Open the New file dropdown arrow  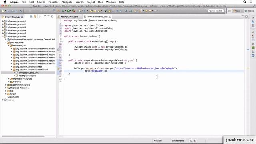coord(5,11)
